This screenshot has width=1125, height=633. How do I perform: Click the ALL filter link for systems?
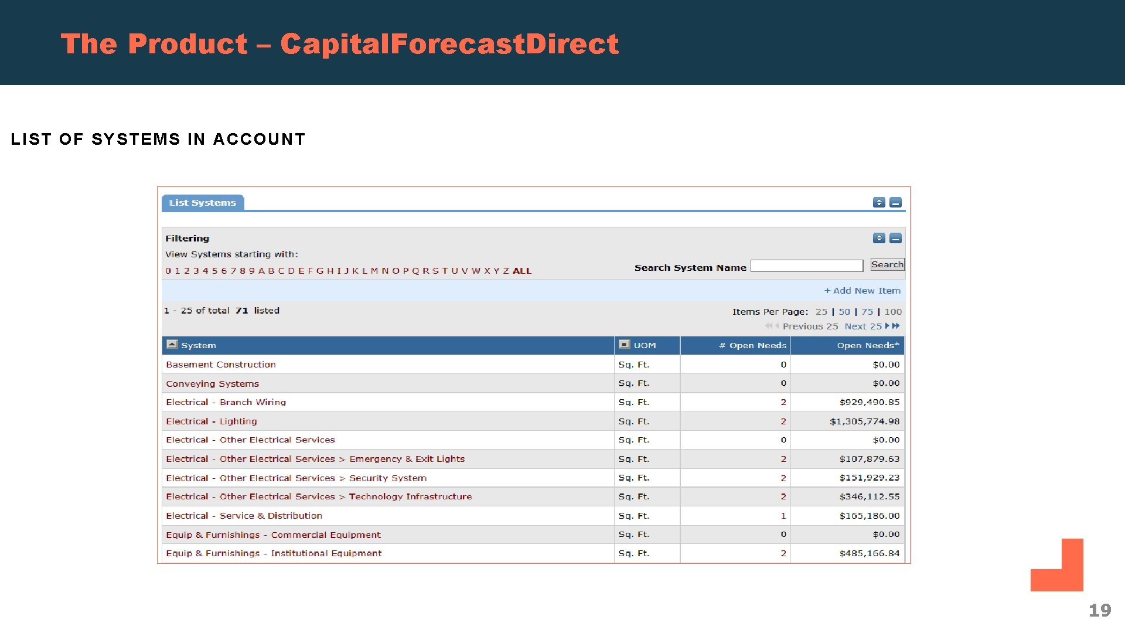[522, 271]
